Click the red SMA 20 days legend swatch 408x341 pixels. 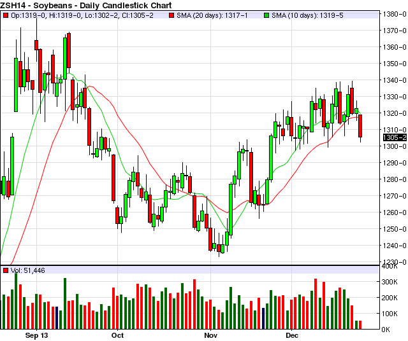pyautogui.click(x=171, y=15)
